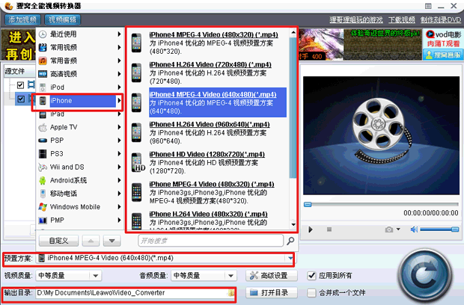Click the Apple TV apple icon
The image size is (464, 305).
click(43, 127)
